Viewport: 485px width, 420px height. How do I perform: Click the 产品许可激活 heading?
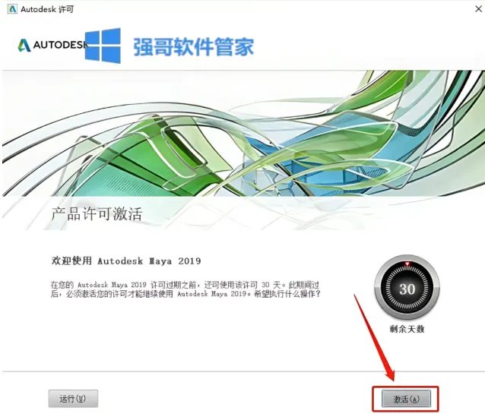pos(97,214)
